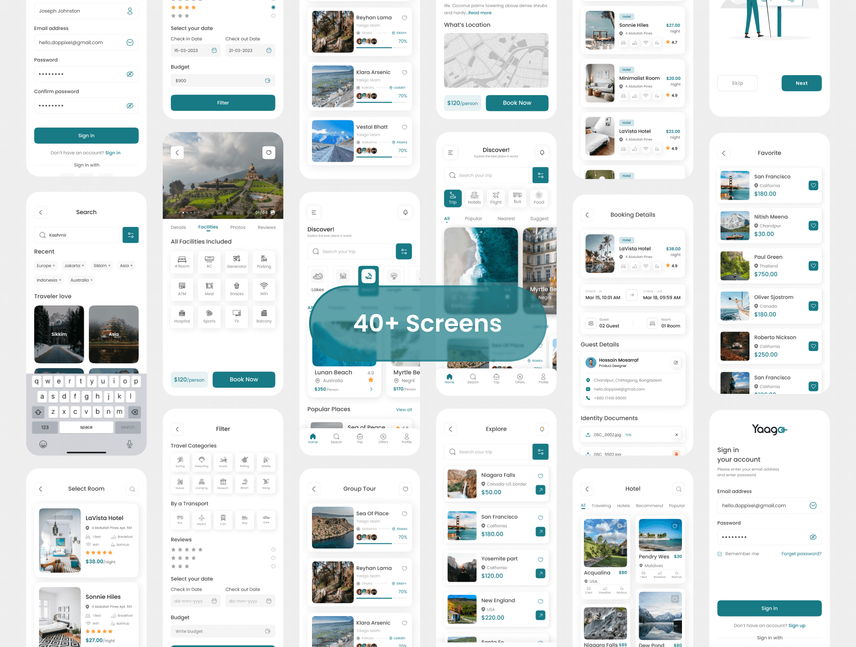Viewport: 856px width, 647px height.
Task: Click the Forget password link
Action: [801, 554]
